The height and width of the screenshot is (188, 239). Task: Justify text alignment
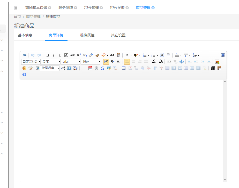[146, 62]
